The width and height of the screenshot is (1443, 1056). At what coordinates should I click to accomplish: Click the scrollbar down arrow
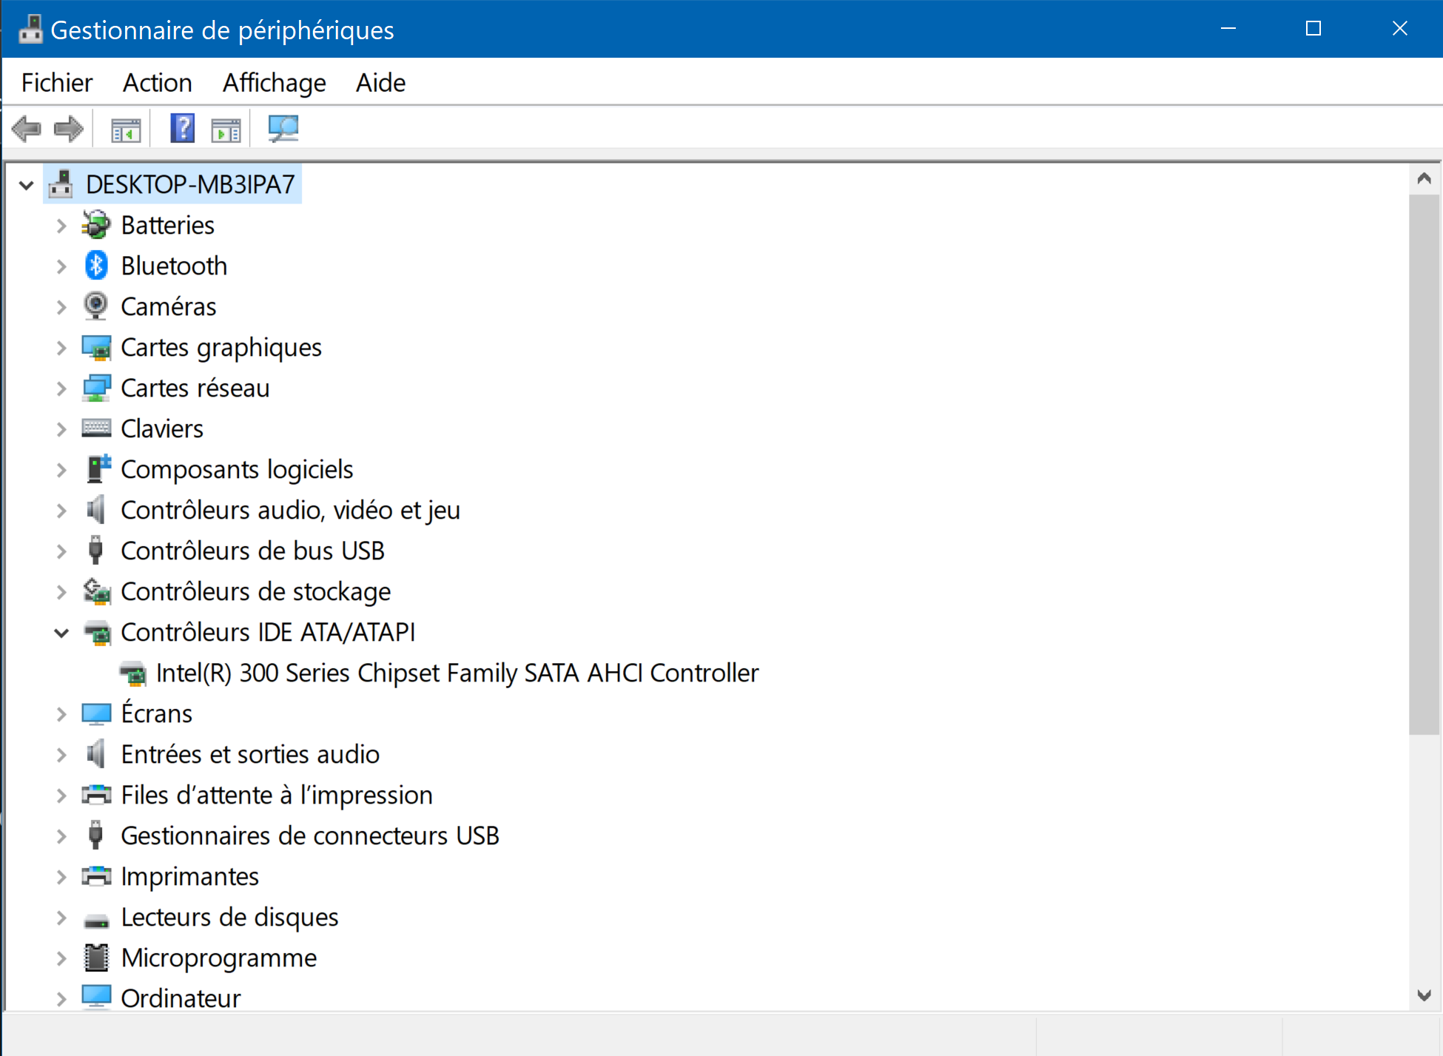[x=1424, y=995]
